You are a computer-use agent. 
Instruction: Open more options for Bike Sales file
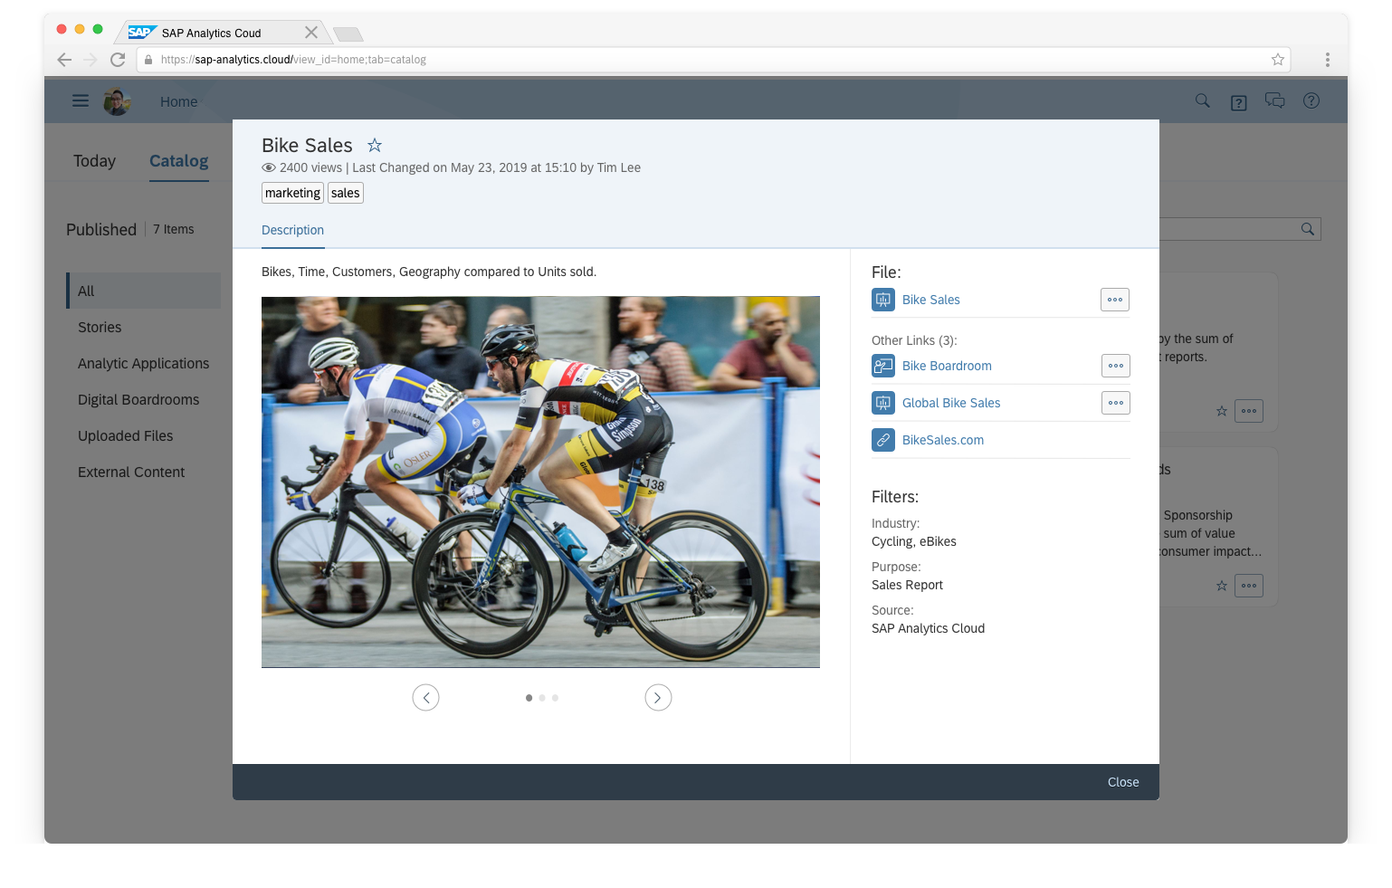1115,300
